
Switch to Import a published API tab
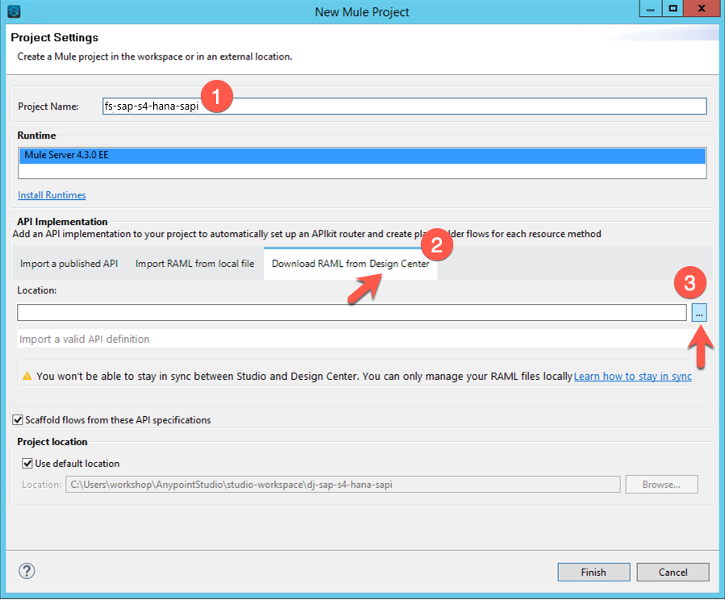pyautogui.click(x=69, y=264)
